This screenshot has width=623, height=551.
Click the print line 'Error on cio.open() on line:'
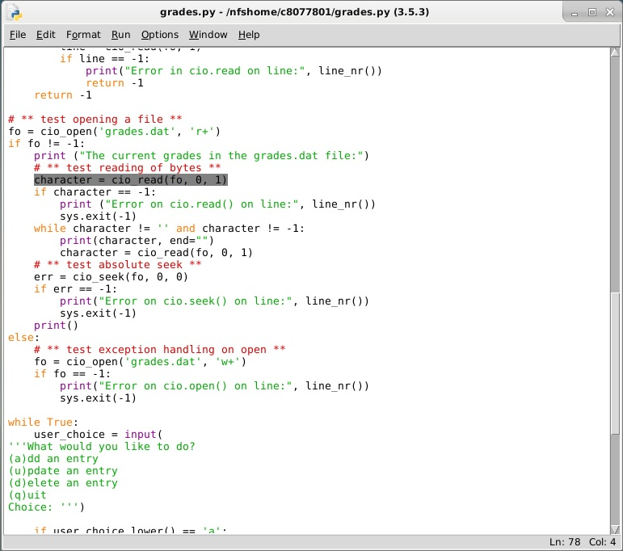click(215, 386)
